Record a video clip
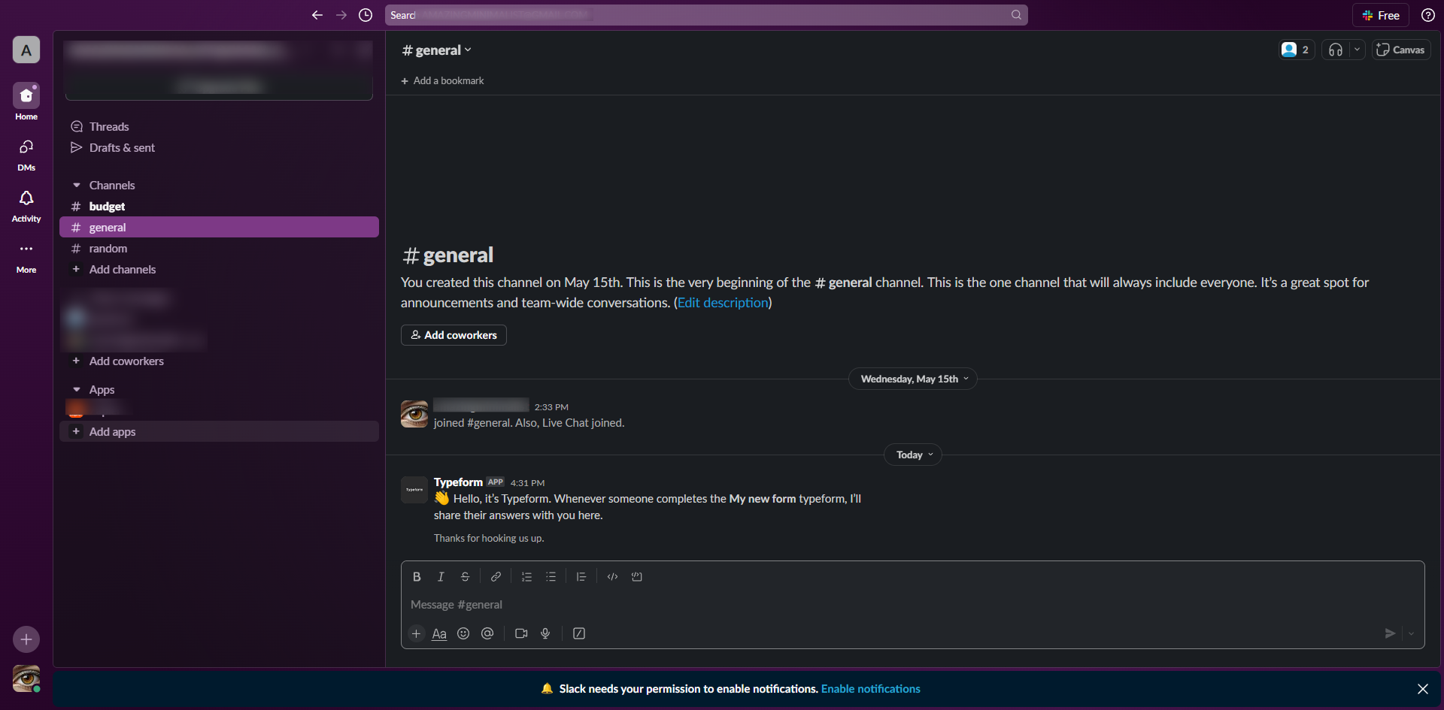 point(520,633)
